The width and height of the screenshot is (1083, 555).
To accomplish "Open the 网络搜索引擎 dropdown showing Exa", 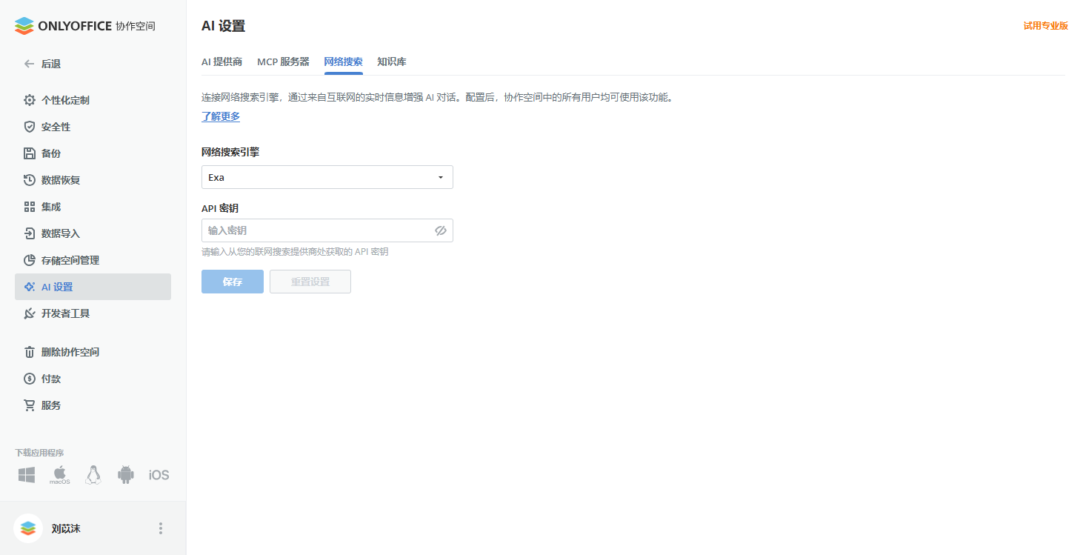I will click(x=327, y=177).
